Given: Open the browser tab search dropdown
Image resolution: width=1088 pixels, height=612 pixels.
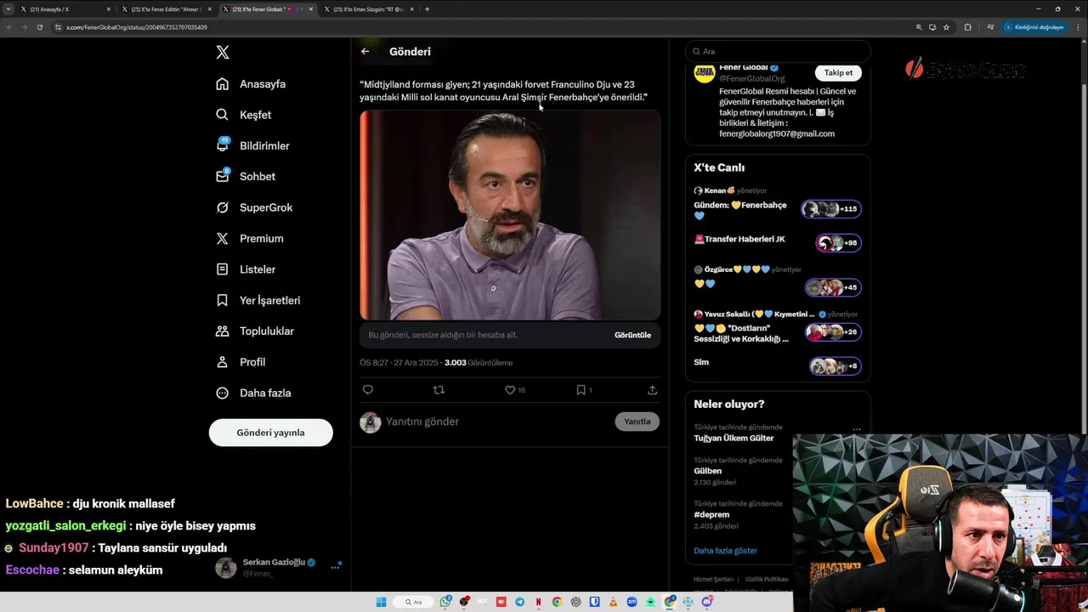Looking at the screenshot, I should (8, 9).
